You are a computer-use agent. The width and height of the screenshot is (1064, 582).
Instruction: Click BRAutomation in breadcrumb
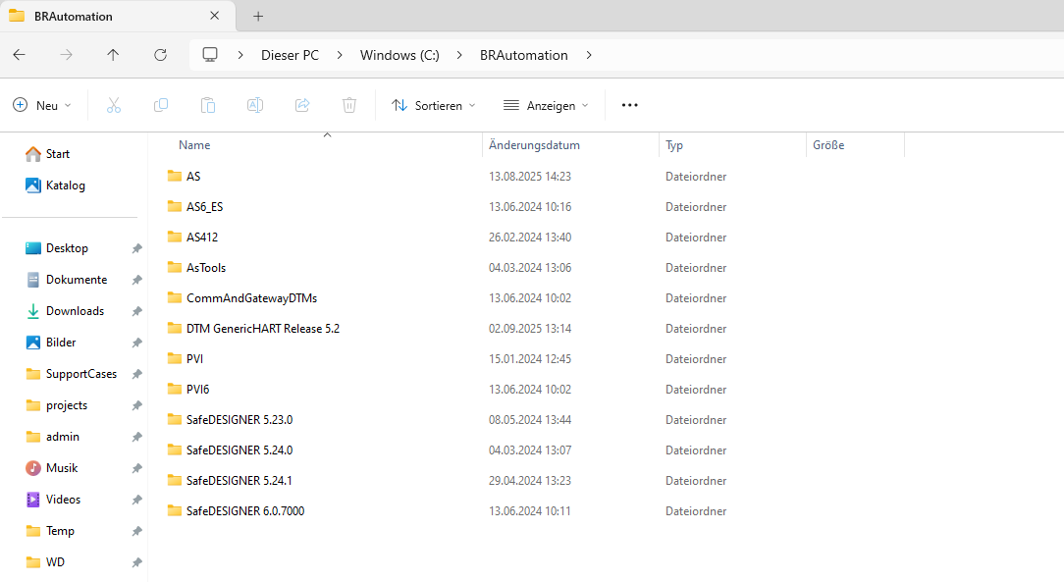(x=524, y=55)
